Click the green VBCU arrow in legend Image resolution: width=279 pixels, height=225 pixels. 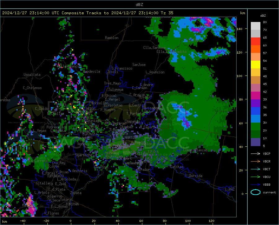click(255, 177)
